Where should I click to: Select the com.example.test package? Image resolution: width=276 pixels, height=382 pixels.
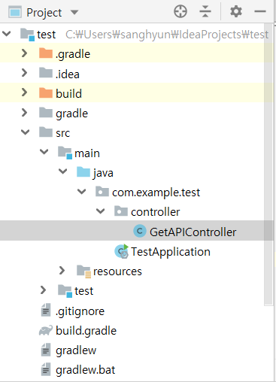click(156, 193)
